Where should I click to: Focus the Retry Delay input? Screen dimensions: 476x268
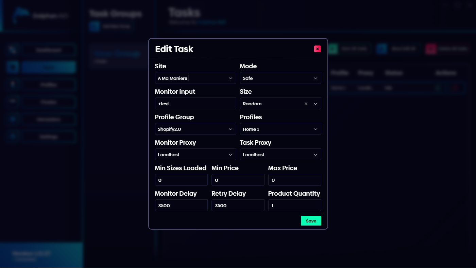click(238, 206)
